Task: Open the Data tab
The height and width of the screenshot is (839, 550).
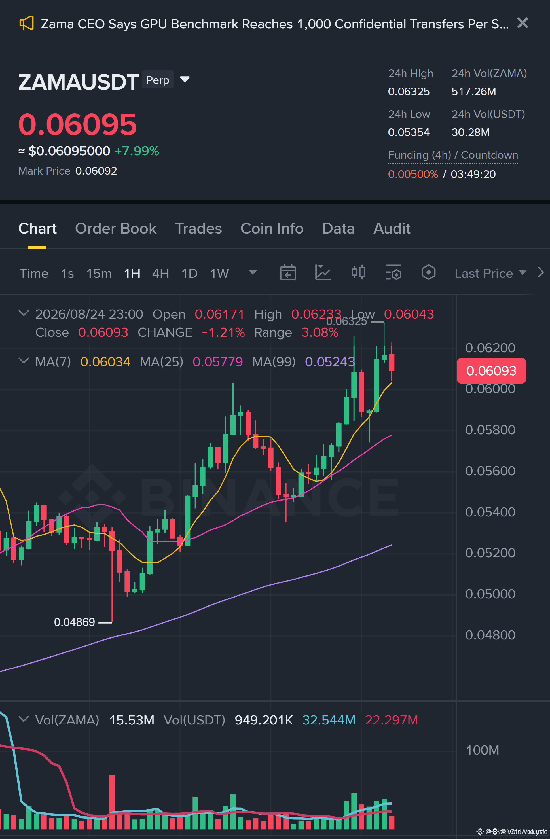Action: pos(339,228)
